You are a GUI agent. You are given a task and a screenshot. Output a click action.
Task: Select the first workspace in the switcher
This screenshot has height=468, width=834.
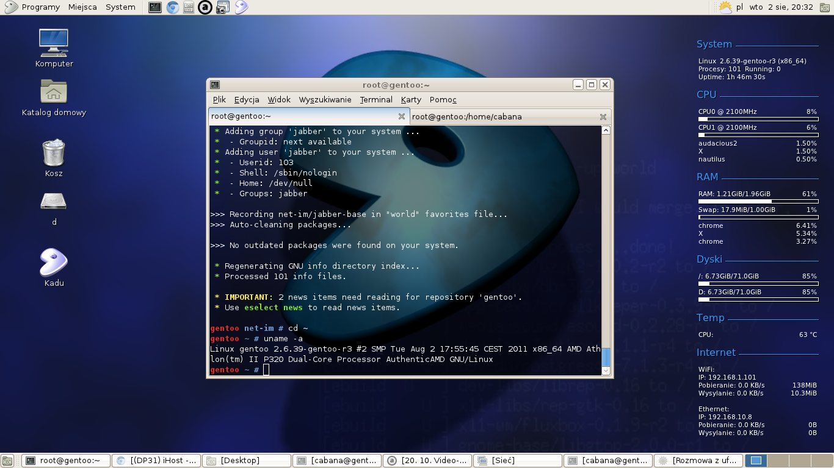pos(756,461)
